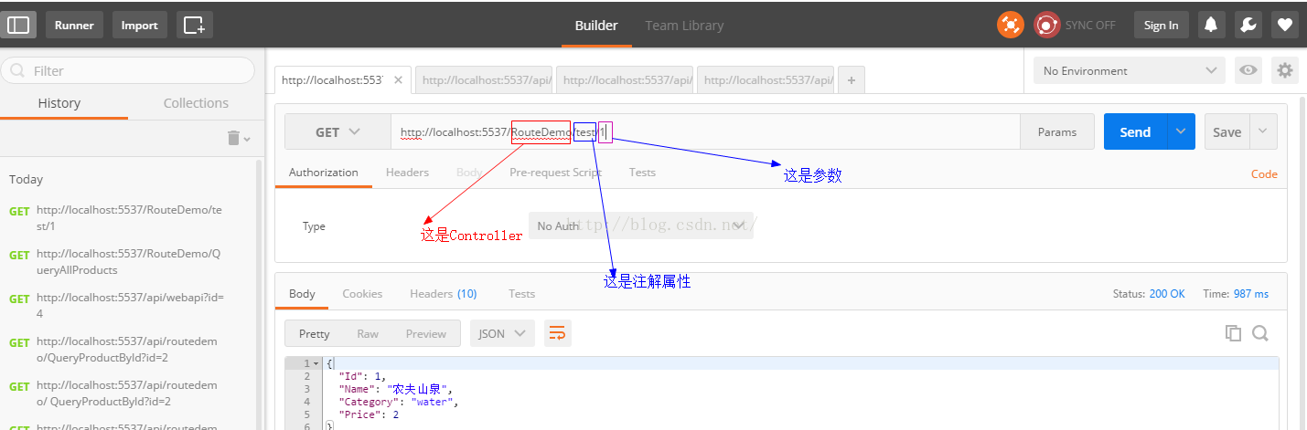
Task: Add a new request tab
Action: (851, 80)
